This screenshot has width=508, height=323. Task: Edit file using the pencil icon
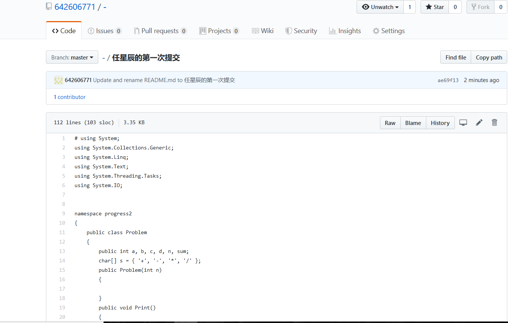pos(479,122)
